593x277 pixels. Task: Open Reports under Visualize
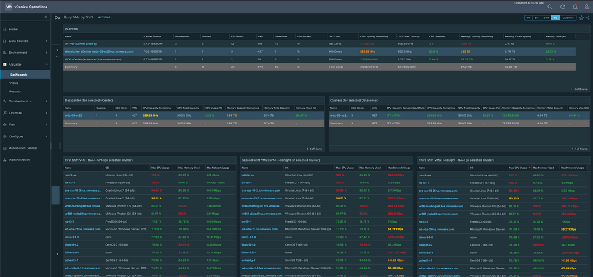click(x=15, y=91)
